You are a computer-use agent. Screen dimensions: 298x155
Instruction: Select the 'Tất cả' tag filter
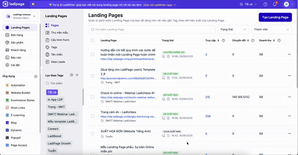52,92
